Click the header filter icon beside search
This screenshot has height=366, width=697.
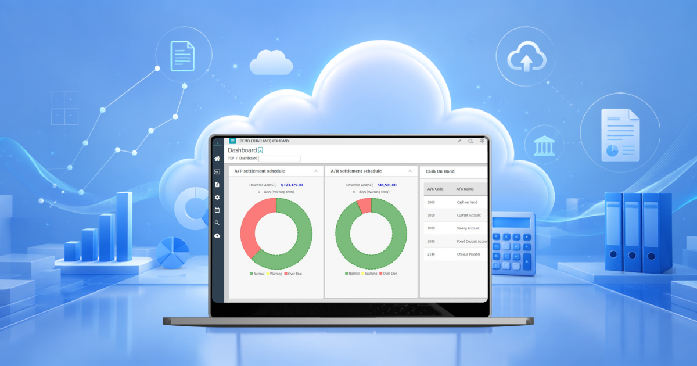tap(482, 141)
